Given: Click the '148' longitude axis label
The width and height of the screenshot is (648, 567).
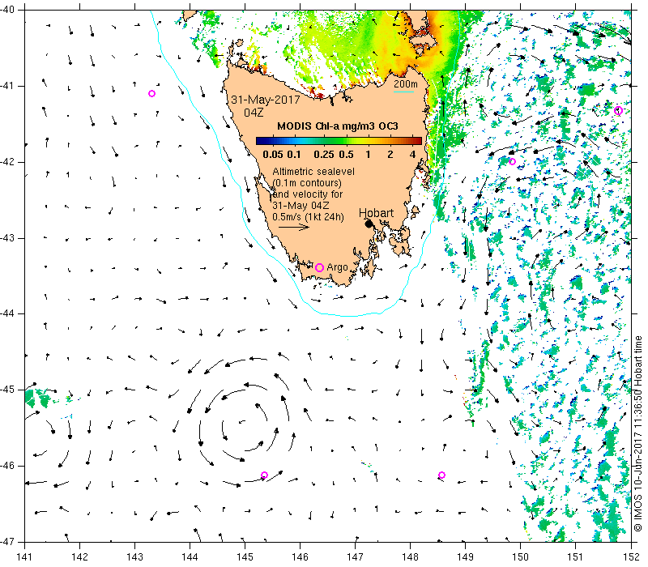Looking at the screenshot, I should 411,556.
